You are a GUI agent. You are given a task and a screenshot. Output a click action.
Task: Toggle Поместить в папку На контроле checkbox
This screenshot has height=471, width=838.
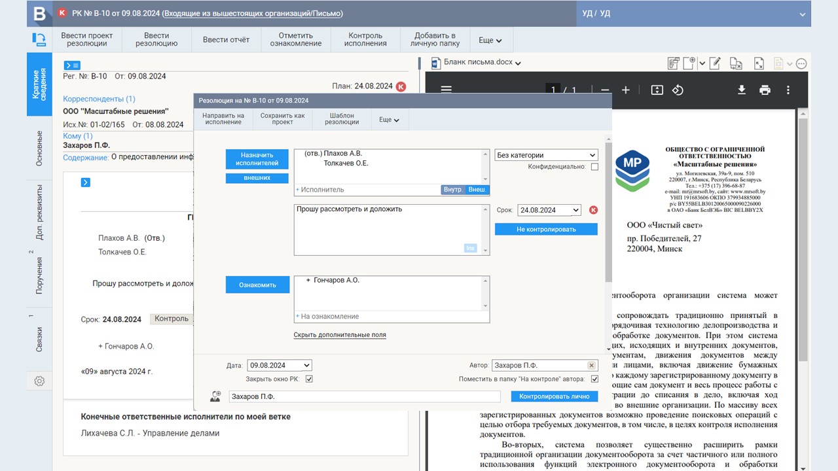(x=594, y=379)
